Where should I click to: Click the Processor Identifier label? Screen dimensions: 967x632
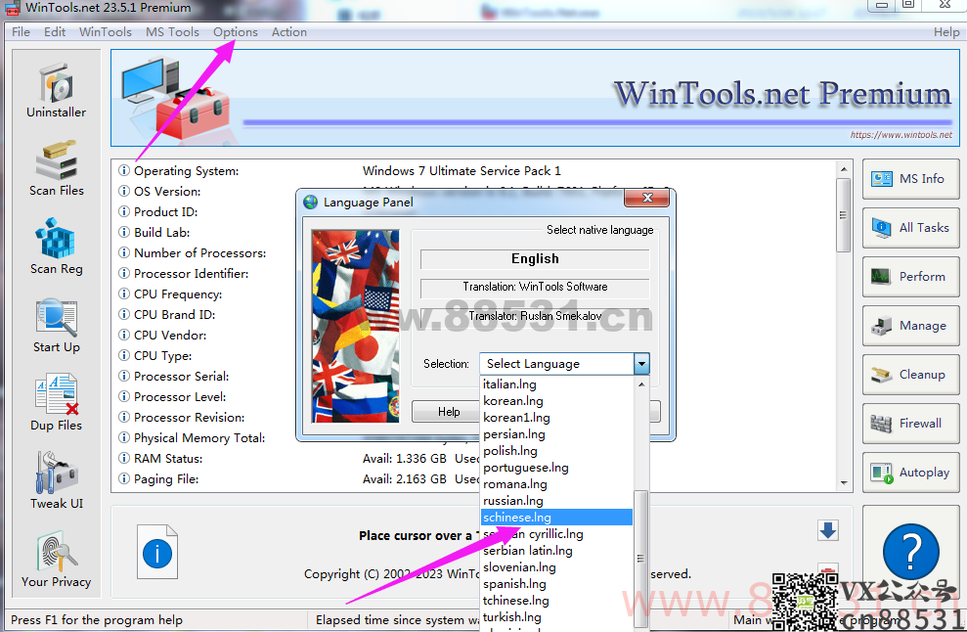[x=192, y=273]
